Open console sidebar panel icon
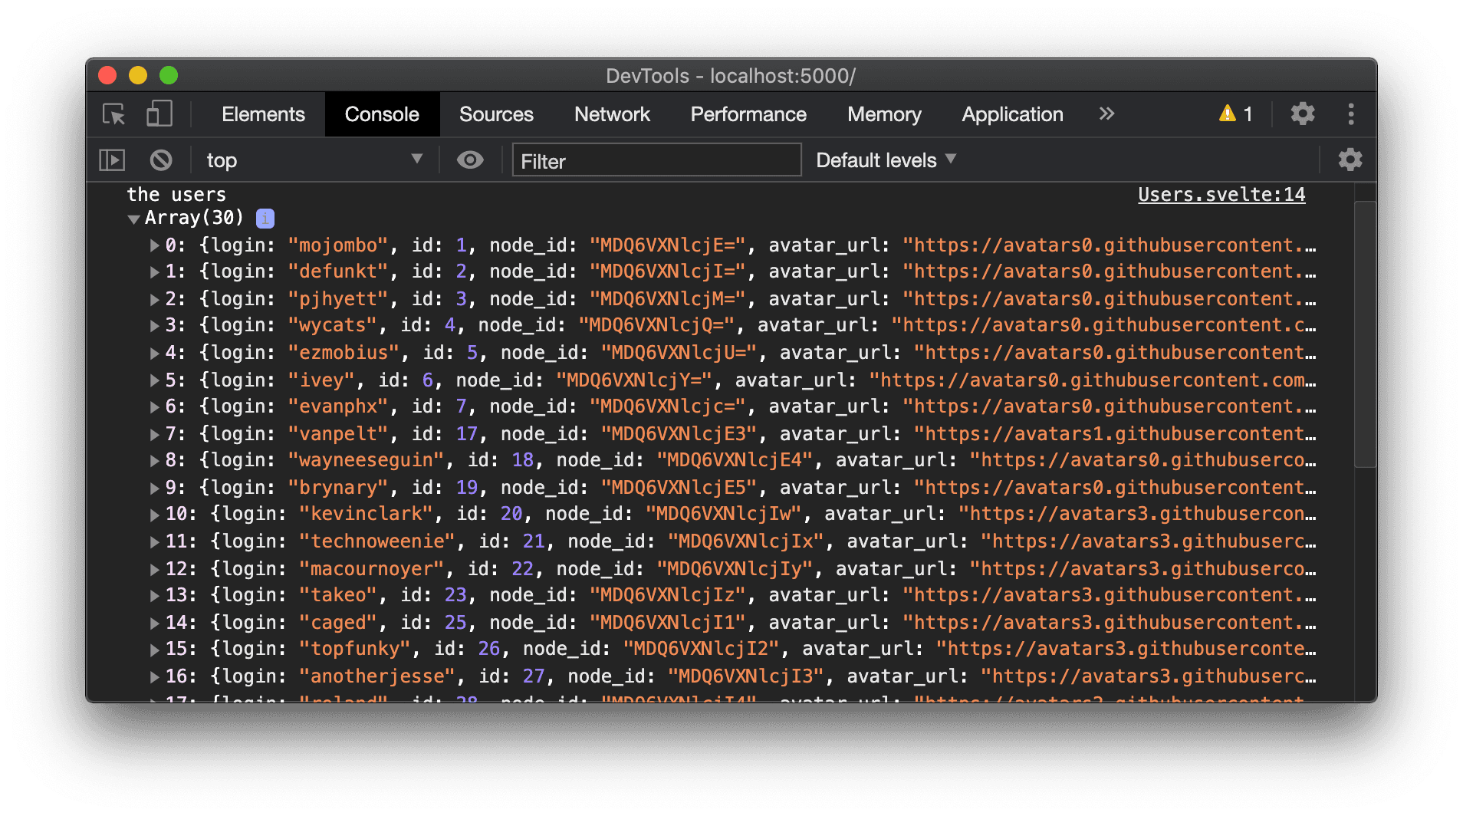 click(x=111, y=160)
